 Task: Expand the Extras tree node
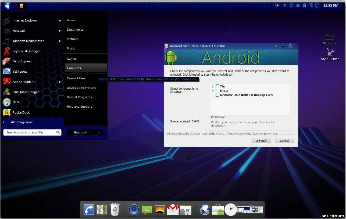pos(213,91)
